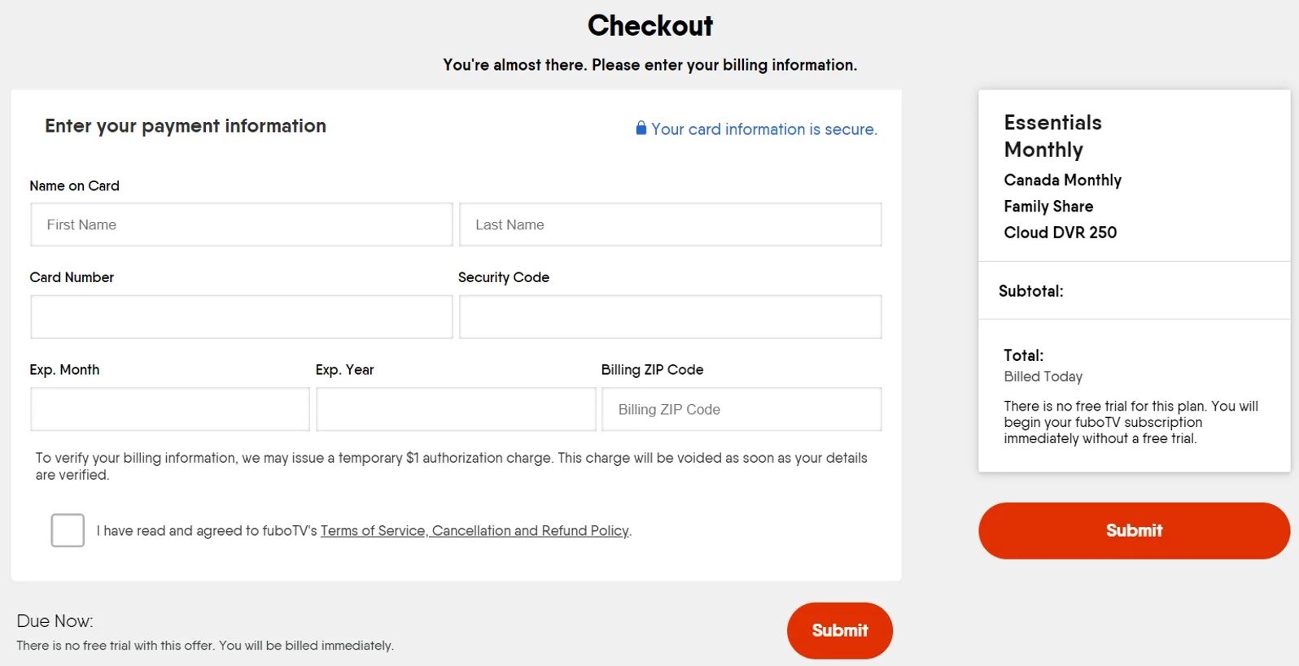This screenshot has width=1299, height=666.
Task: Focus the First Name input
Action: coord(241,224)
